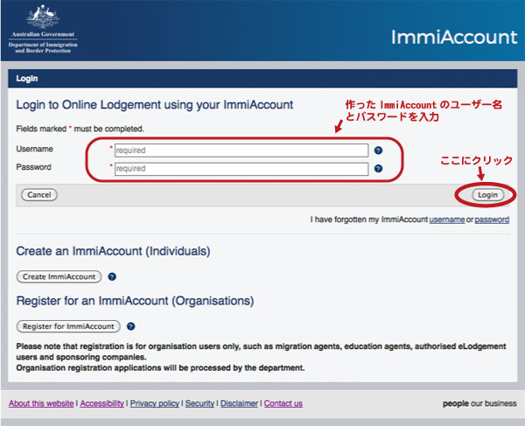Click the Login button
This screenshot has width=525, height=426.
click(x=487, y=195)
